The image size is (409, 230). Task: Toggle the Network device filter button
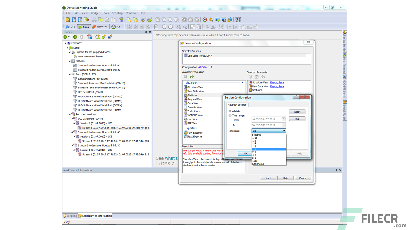[100, 27]
